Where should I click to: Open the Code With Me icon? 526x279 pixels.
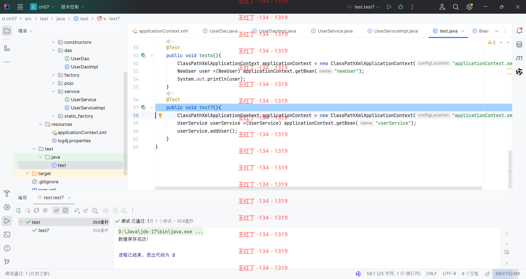pyautogui.click(x=442, y=7)
